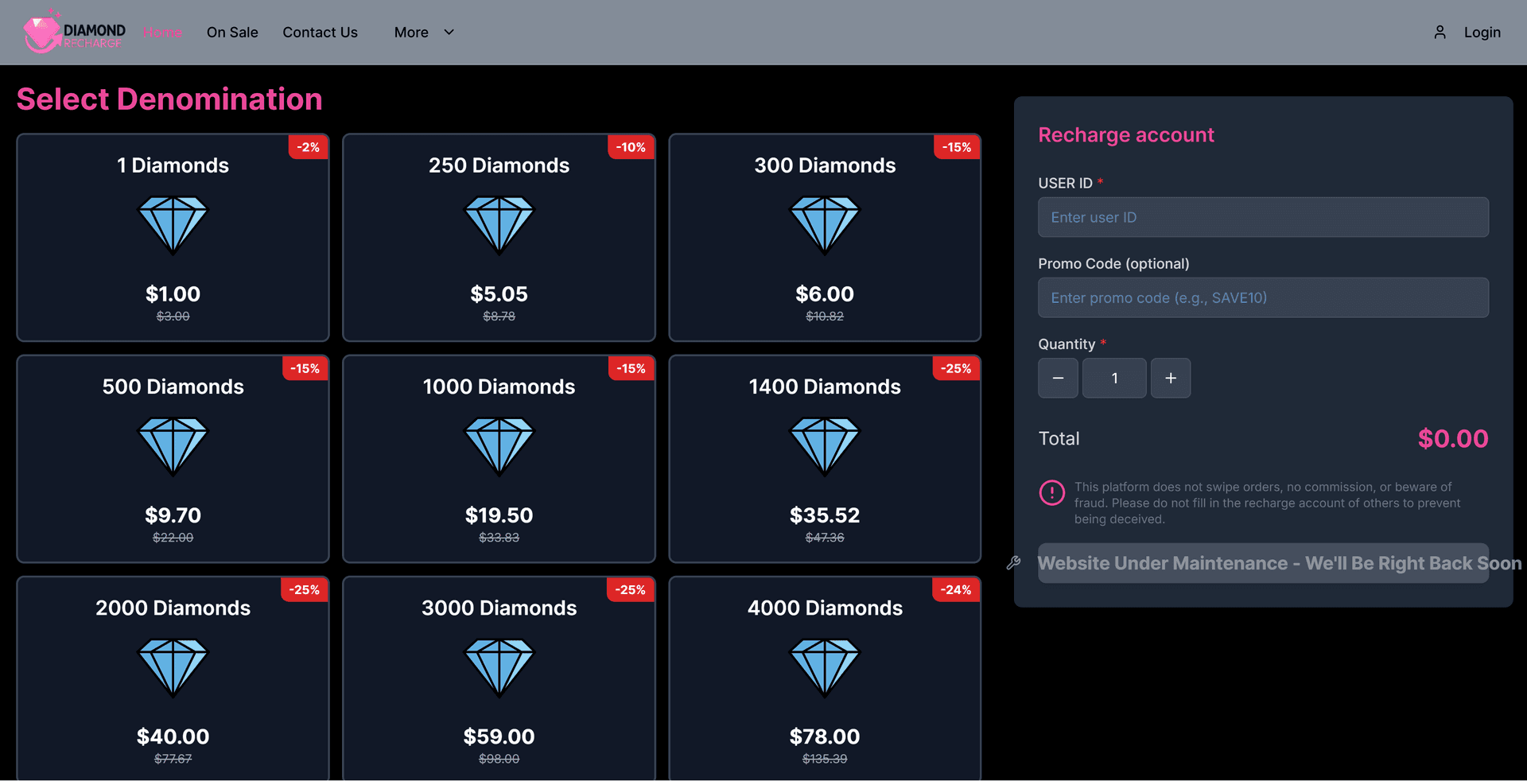The height and width of the screenshot is (781, 1527).
Task: Open the On Sale page
Action: 232,33
